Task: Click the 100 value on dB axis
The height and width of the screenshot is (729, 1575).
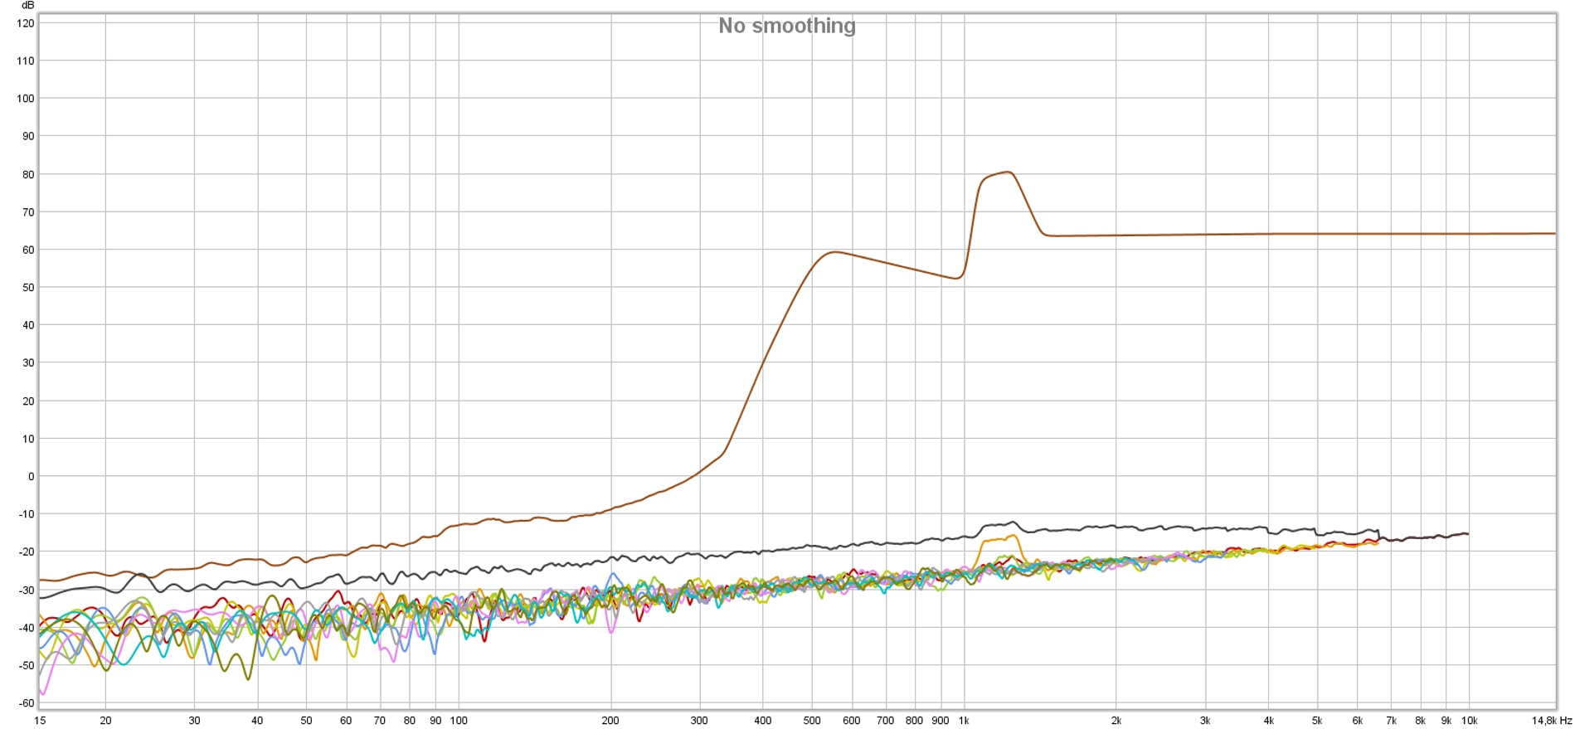Action: coord(26,99)
